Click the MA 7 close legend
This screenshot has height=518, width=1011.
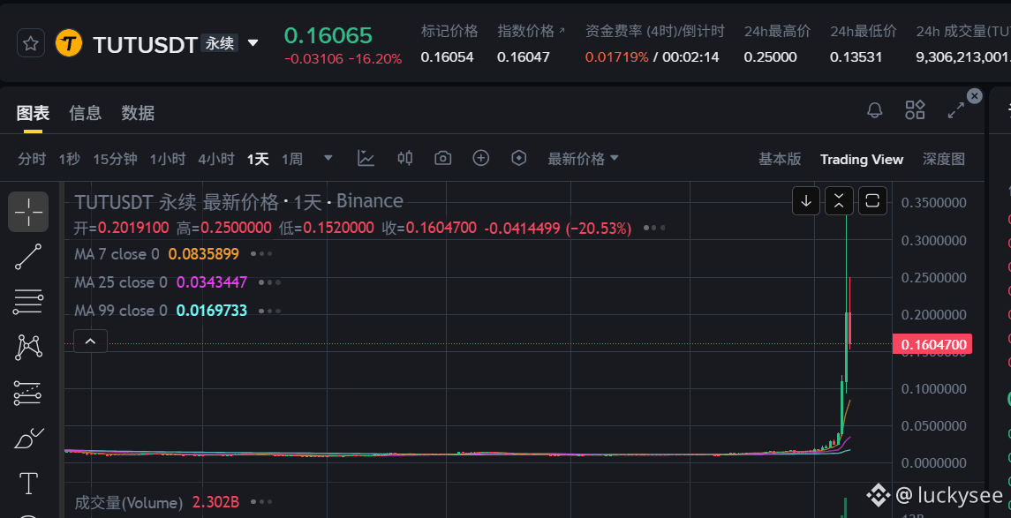[117, 254]
